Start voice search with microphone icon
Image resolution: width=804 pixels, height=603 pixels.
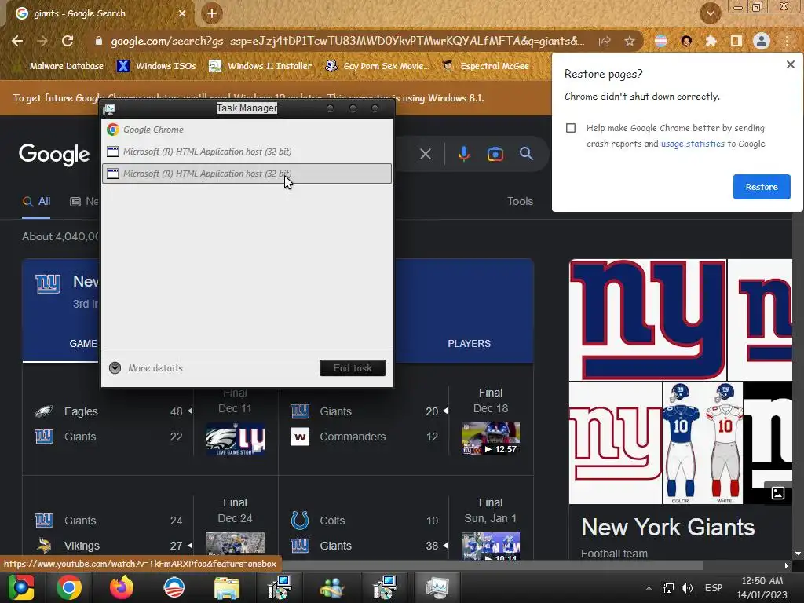pos(463,154)
